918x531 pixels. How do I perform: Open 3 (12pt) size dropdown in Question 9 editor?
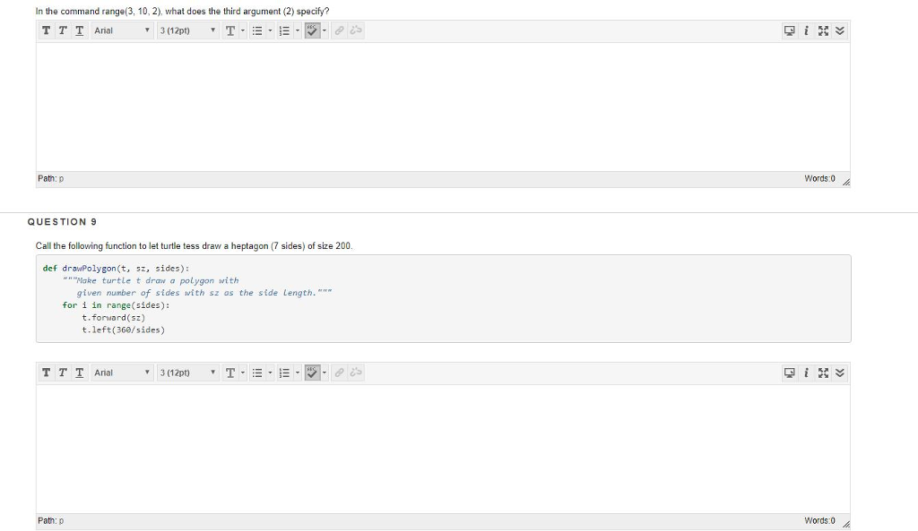point(187,373)
